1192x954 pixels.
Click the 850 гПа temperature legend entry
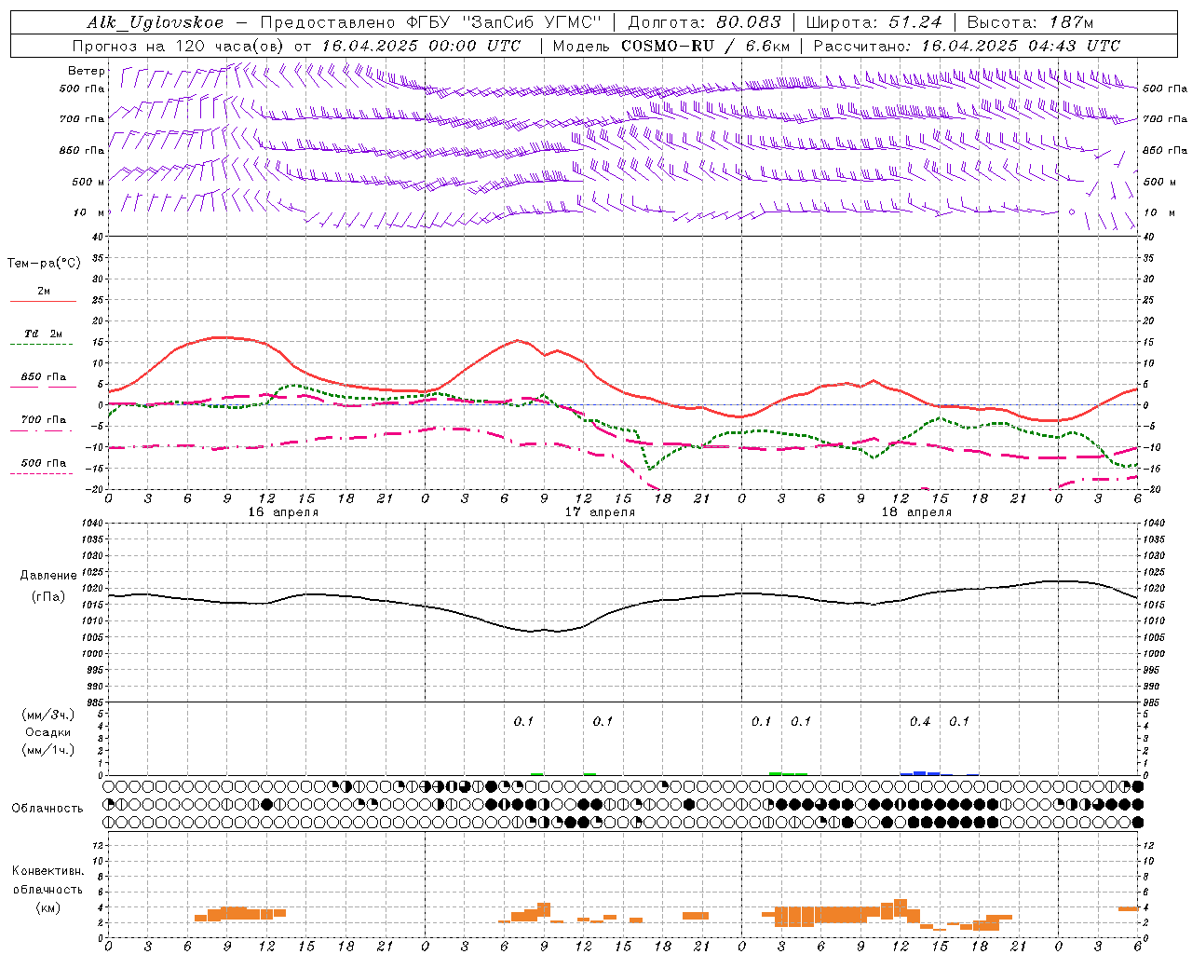[43, 377]
